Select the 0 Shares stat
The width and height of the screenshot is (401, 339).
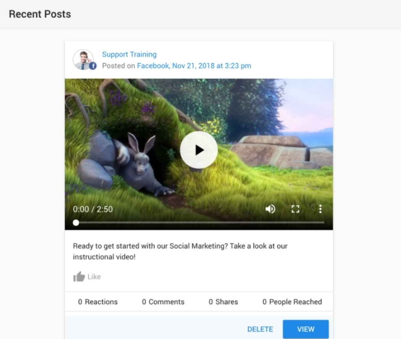click(223, 302)
